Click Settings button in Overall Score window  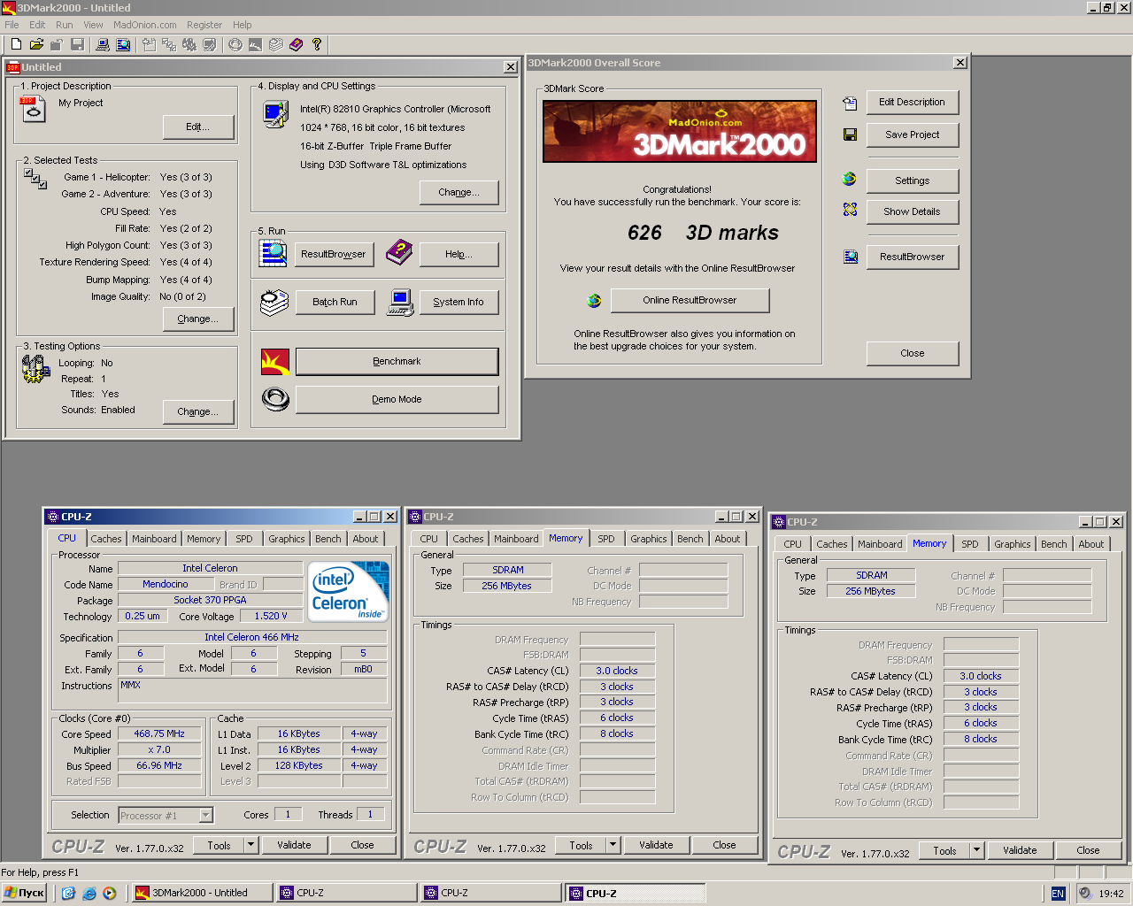pyautogui.click(x=912, y=180)
